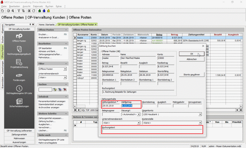
Task: Click the Filter funnel toolbar icon
Action: coord(19,11)
